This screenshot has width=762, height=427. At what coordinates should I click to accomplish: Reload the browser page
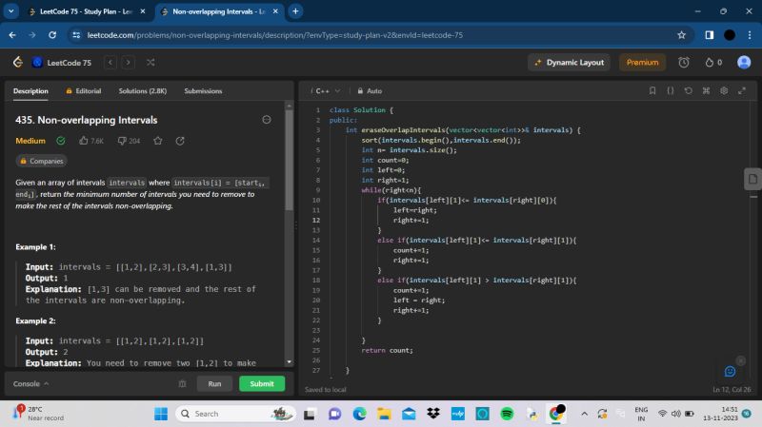point(52,35)
